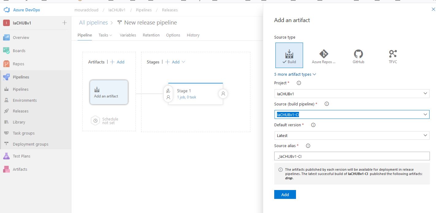Image resolution: width=436 pixels, height=213 pixels.
Task: Select TFVC as the artifact source type
Action: click(x=393, y=55)
